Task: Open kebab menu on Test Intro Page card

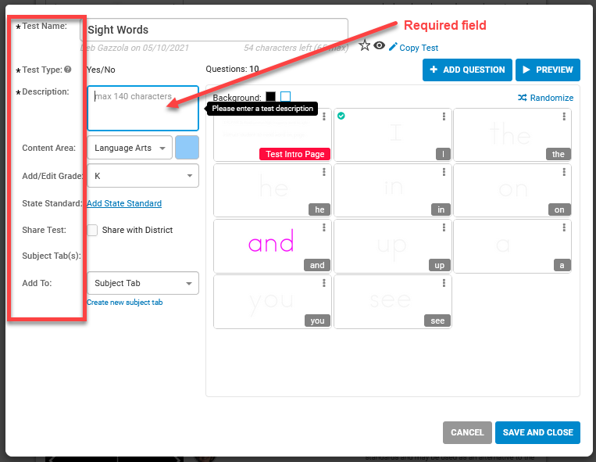Action: [323, 116]
